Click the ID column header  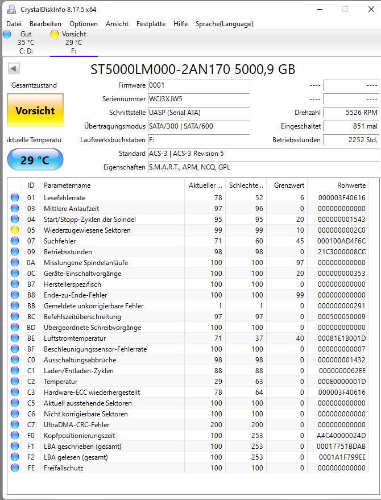point(31,185)
